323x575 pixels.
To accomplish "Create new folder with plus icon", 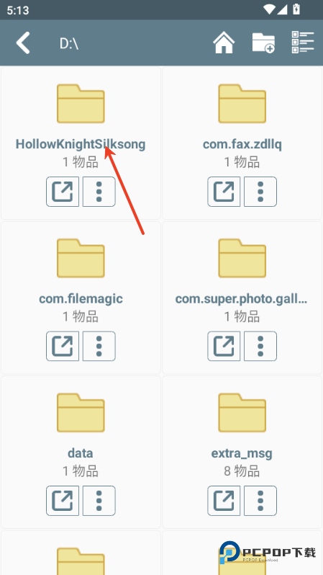I will click(264, 43).
